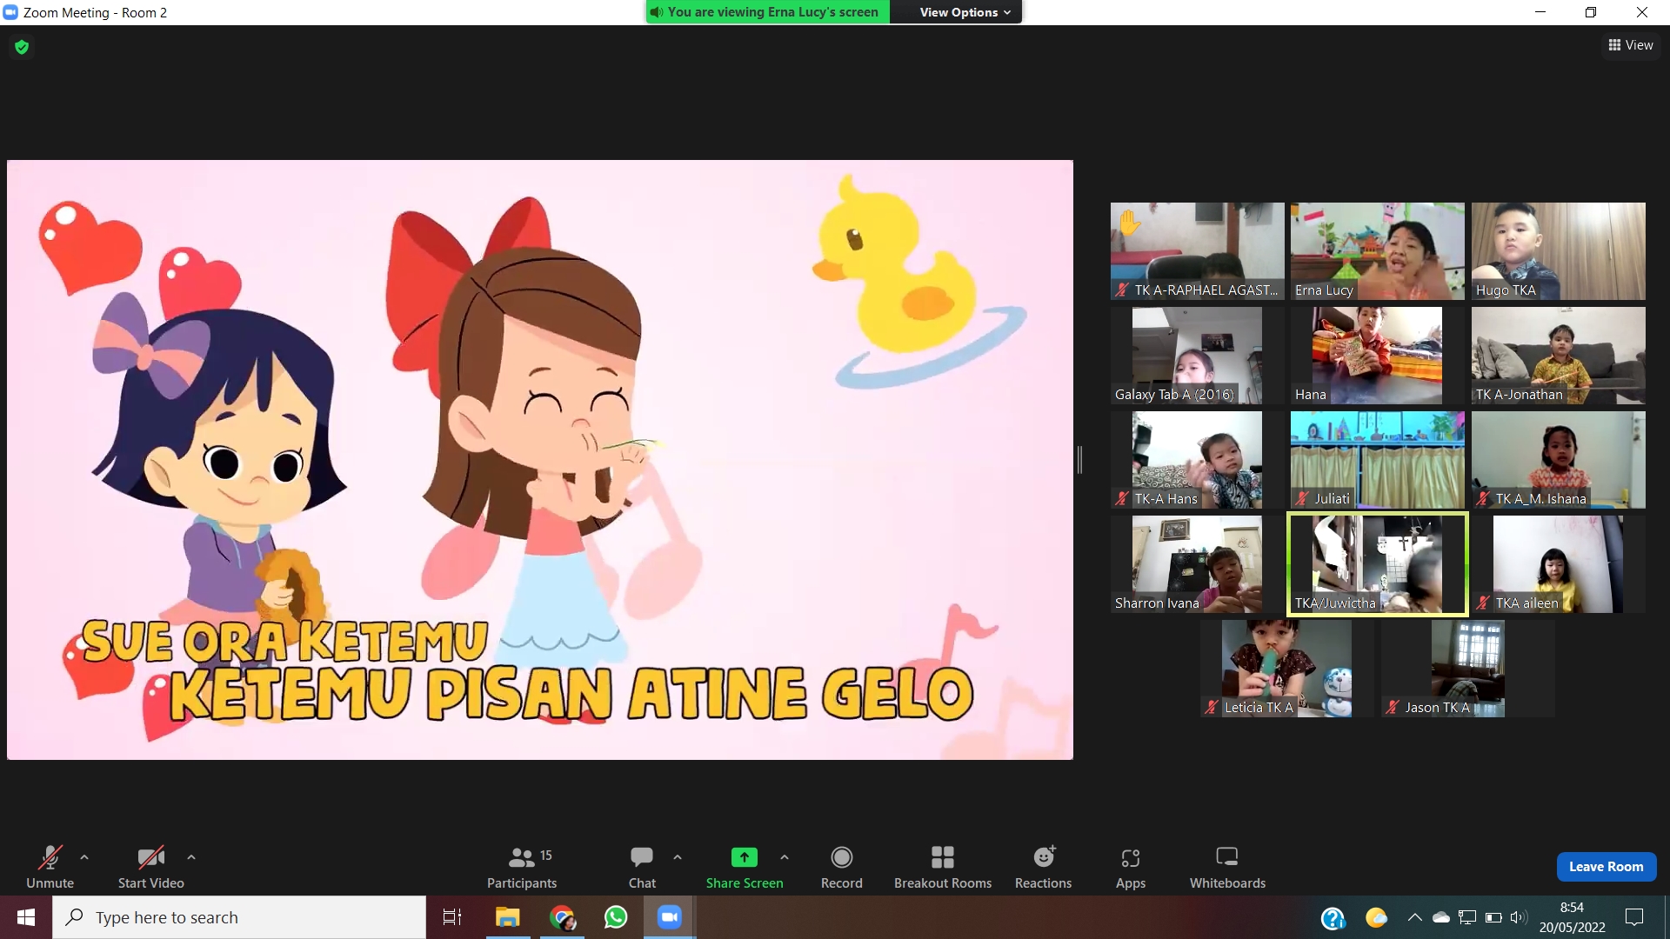Select TK A_M. Ishana video tile
The image size is (1670, 939).
click(x=1559, y=460)
